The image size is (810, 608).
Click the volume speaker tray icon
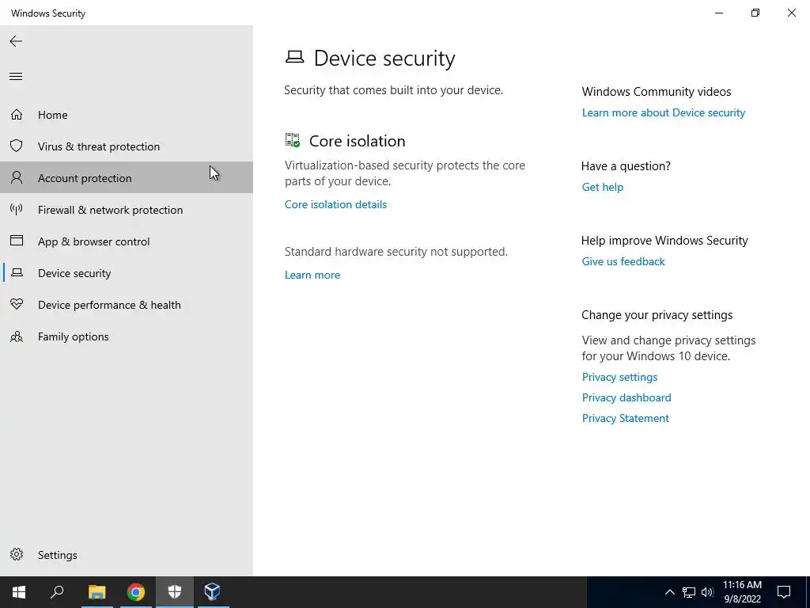707,592
